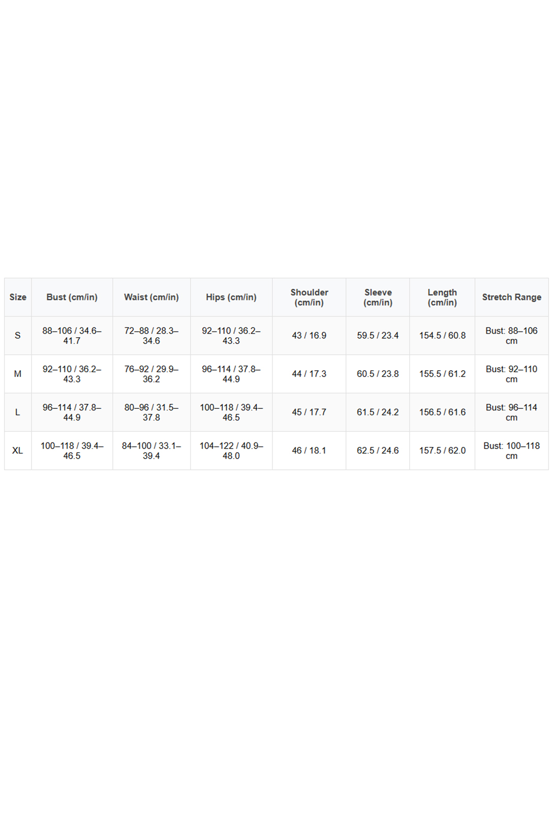Select the Stretch Range header cell
This screenshot has width=553, height=830.
pos(511,297)
